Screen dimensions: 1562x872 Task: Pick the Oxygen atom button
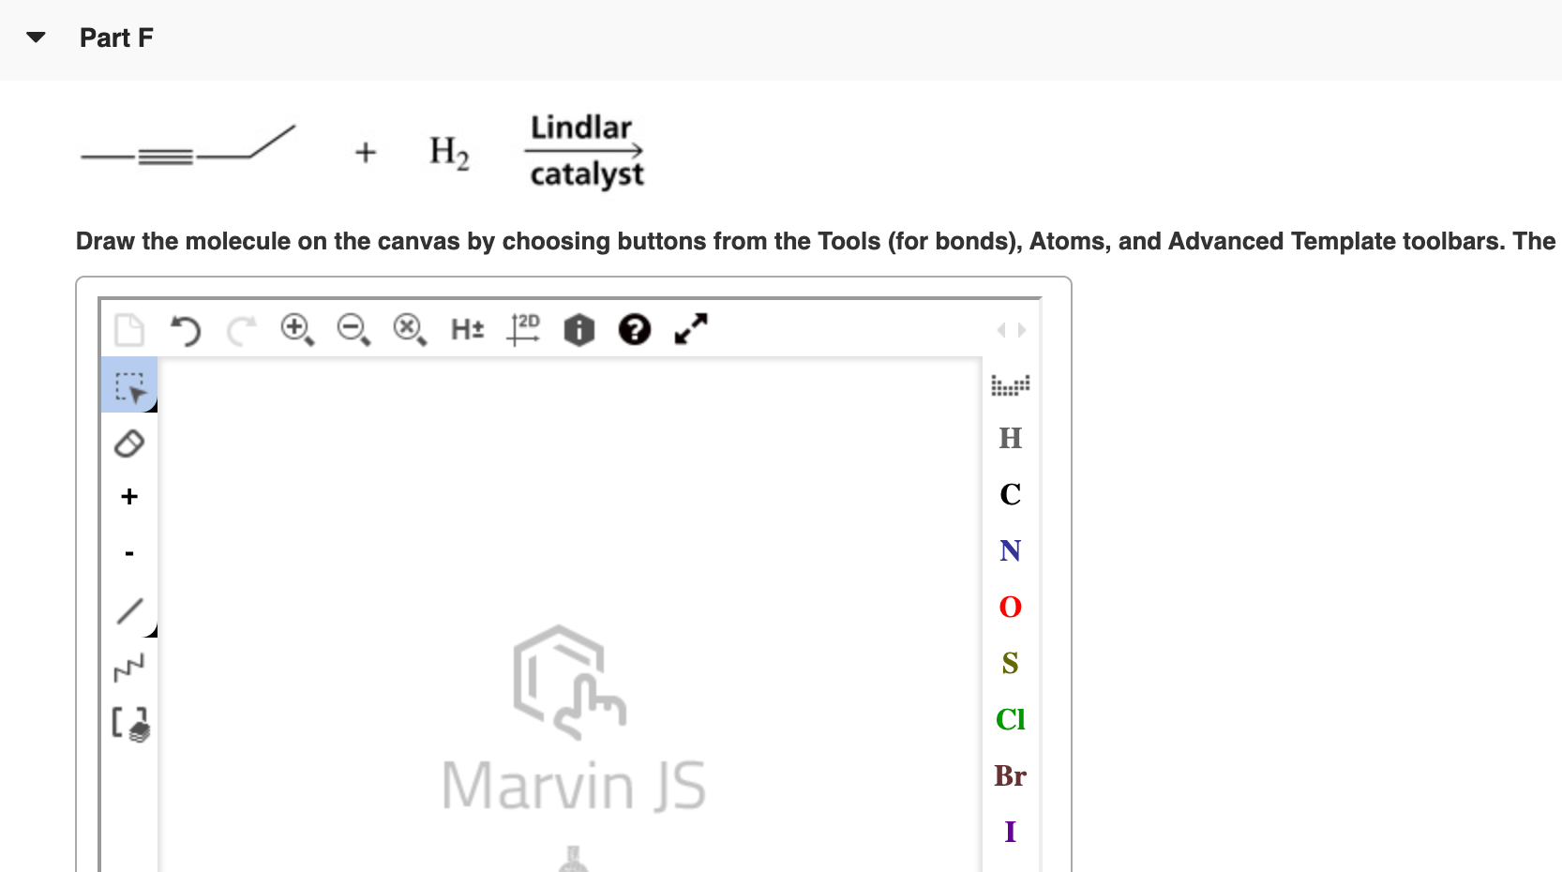pyautogui.click(x=1010, y=607)
